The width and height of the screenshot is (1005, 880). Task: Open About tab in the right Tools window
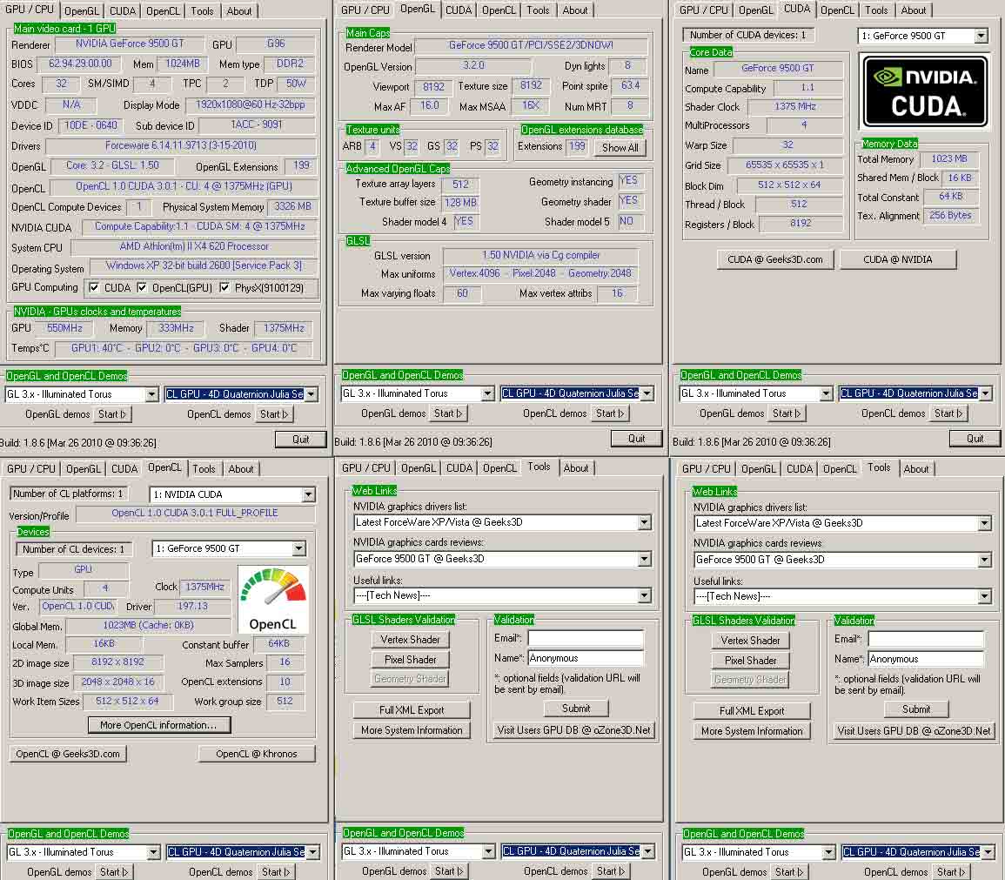coord(916,469)
